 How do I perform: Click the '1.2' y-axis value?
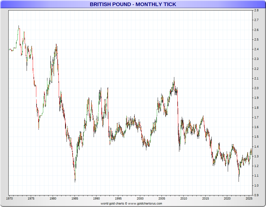257,166
